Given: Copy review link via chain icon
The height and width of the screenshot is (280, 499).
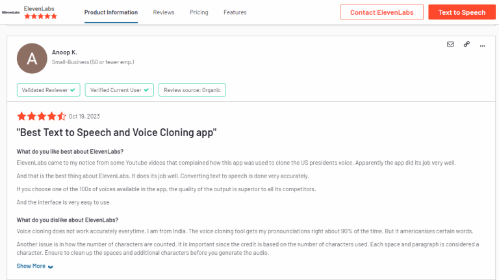Looking at the screenshot, I should pos(467,44).
